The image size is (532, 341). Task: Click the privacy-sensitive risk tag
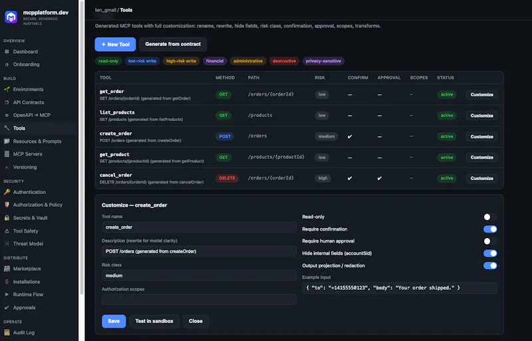(x=323, y=61)
